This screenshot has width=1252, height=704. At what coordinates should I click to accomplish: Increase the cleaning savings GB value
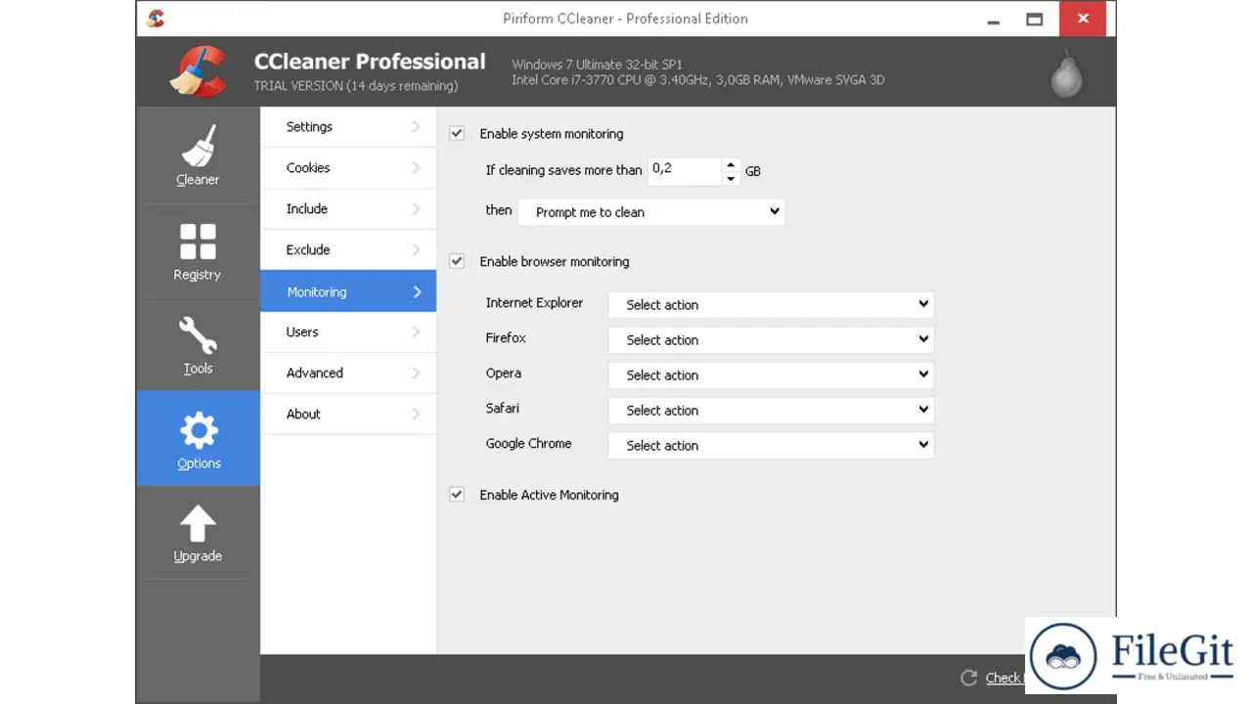click(731, 164)
